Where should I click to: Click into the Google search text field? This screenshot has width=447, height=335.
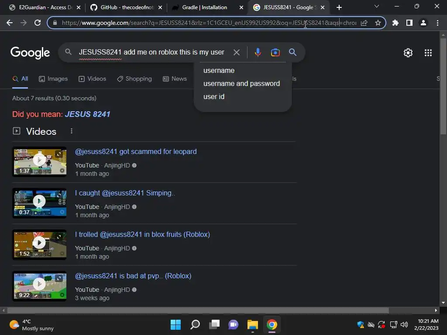point(152,52)
